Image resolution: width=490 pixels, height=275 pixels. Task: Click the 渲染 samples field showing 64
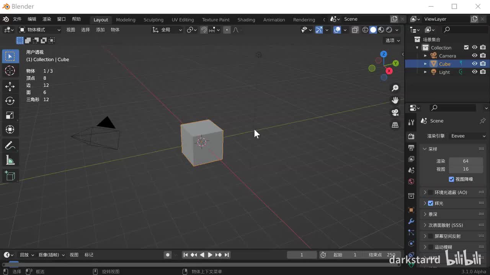point(466,161)
